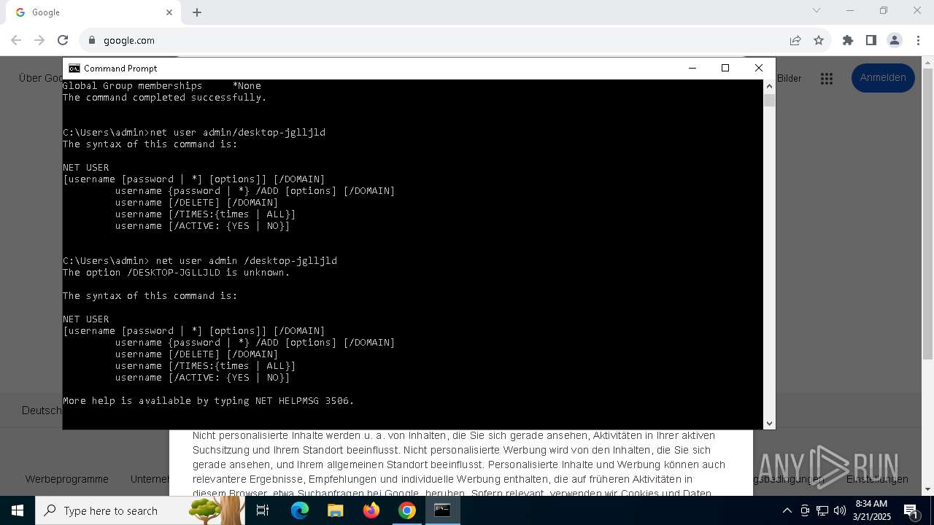Minimize the Command Prompt window
934x525 pixels.
692,68
